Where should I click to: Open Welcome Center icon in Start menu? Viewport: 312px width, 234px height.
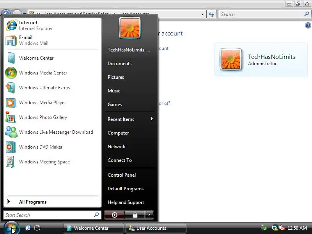click(x=11, y=58)
